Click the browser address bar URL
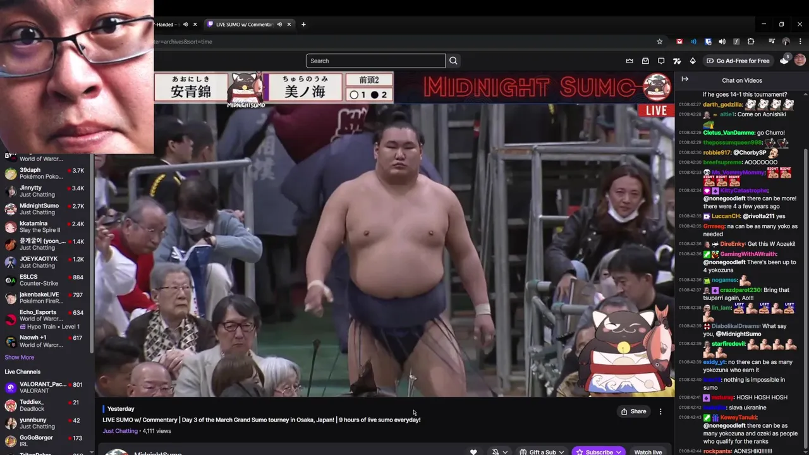This screenshot has height=455, width=809. [183, 42]
